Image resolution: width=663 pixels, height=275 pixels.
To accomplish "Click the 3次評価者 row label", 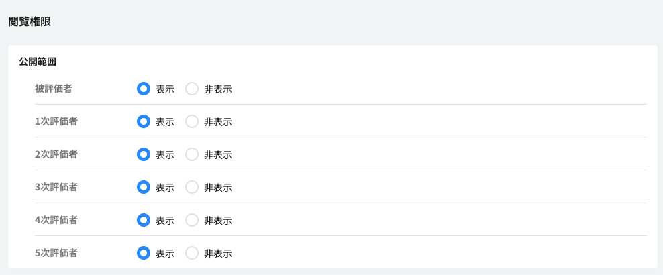I will (x=56, y=187).
